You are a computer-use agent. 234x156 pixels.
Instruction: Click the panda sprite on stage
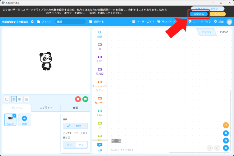tap(46, 61)
